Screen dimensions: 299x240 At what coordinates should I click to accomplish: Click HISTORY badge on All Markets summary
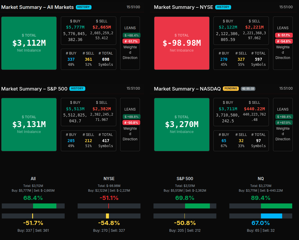pyautogui.click(x=84, y=7)
